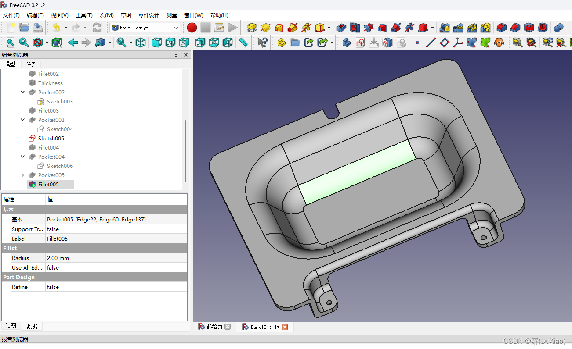Image resolution: width=572 pixels, height=349 pixels.
Task: Open the subtractive primitive dropdown arrow
Action: (433, 28)
